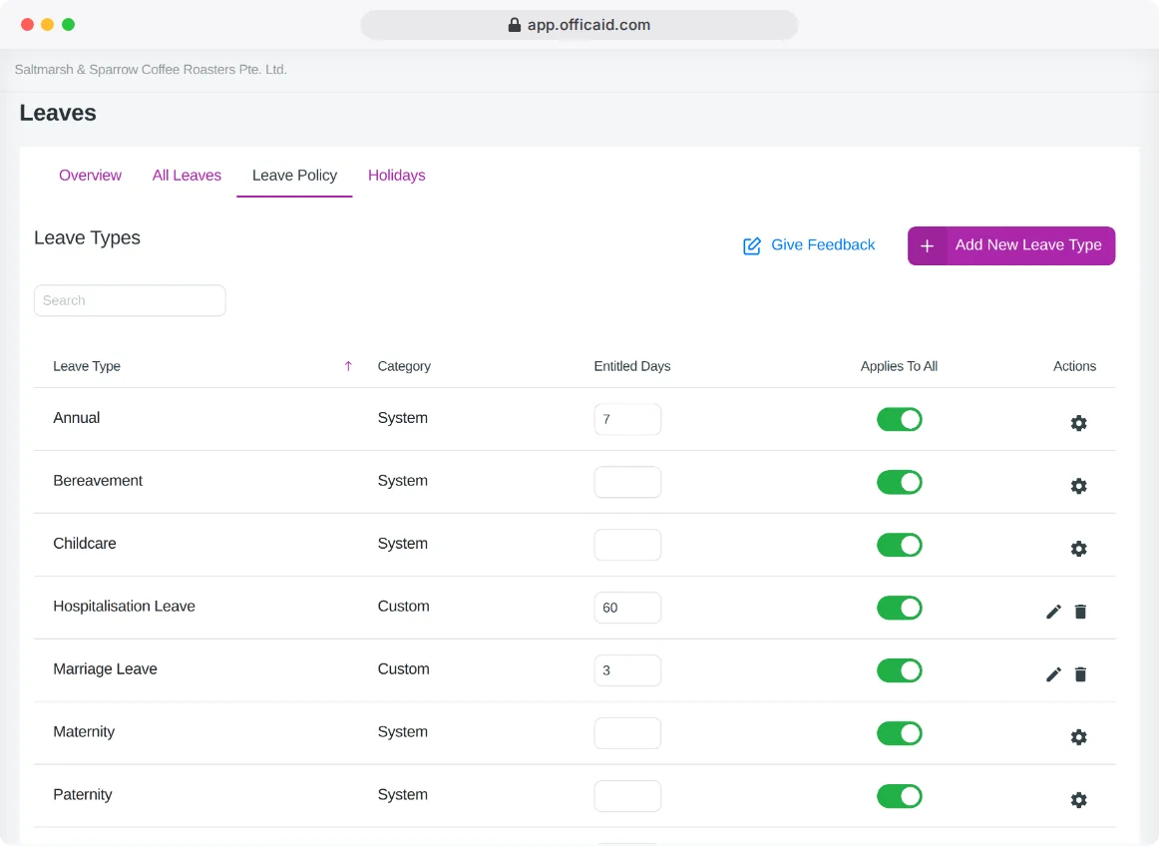Click the Marriage Leave row name
1159x846 pixels.
[x=105, y=669]
